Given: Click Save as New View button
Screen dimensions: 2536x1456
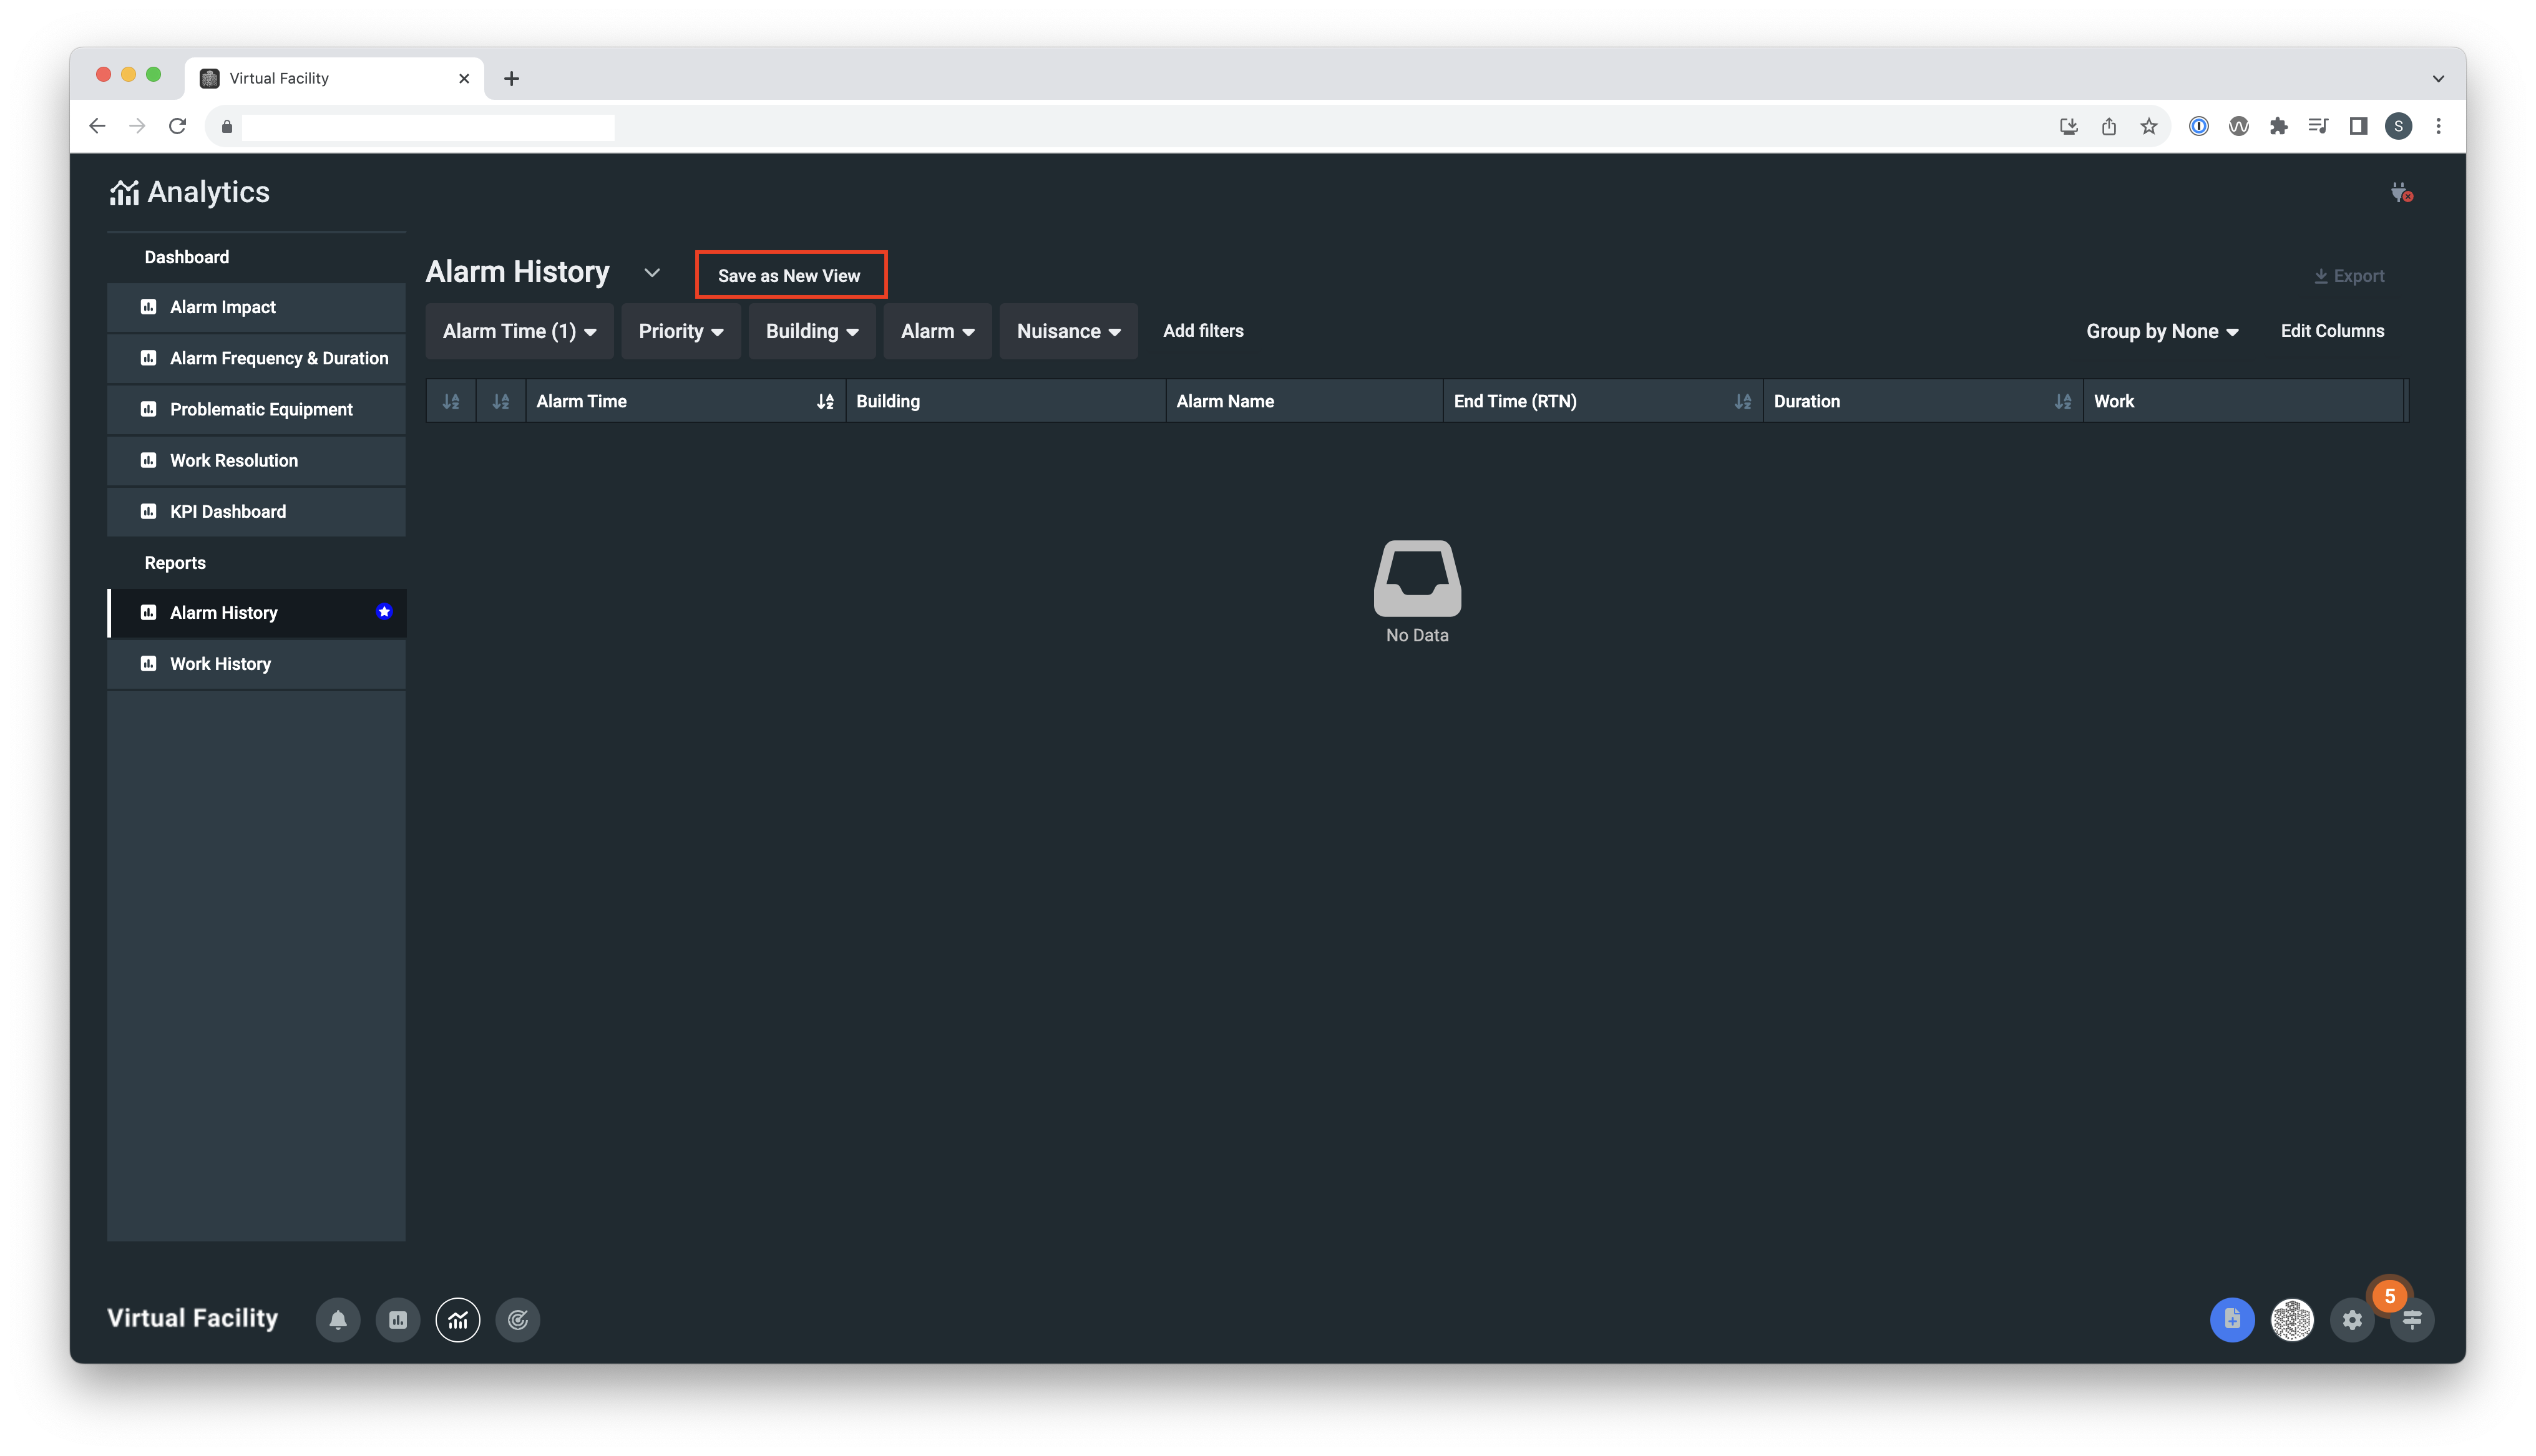Looking at the screenshot, I should pos(790,275).
